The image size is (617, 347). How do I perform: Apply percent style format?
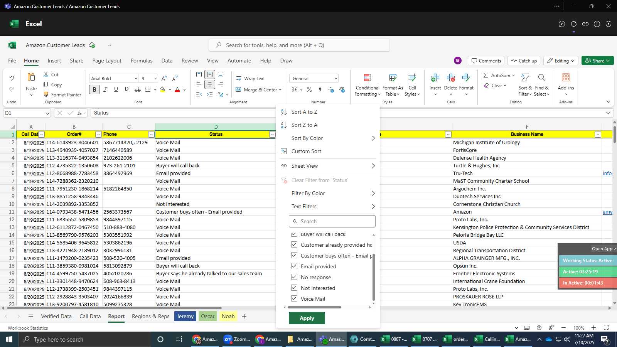[309, 89]
